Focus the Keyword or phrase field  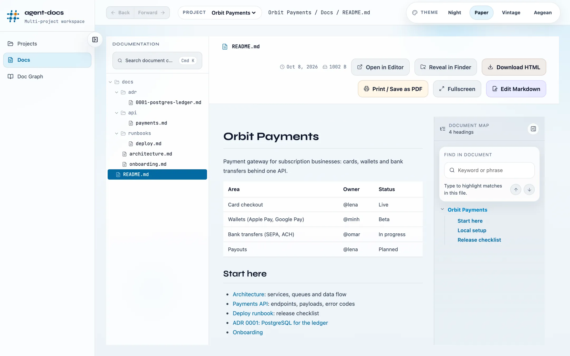(489, 170)
